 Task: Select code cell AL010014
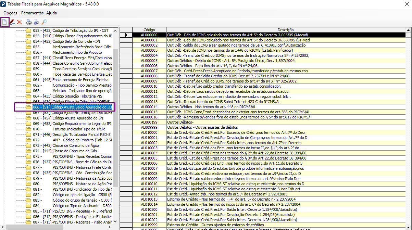click(149, 204)
